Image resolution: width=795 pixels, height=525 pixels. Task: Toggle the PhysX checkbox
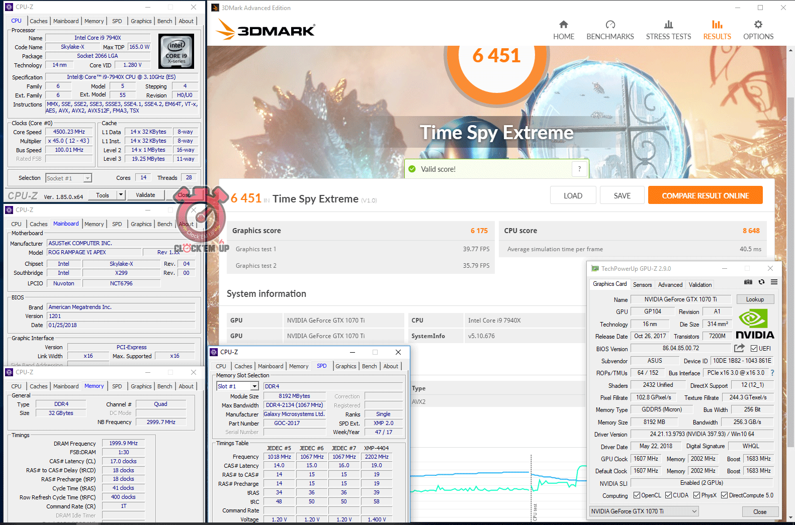[696, 495]
